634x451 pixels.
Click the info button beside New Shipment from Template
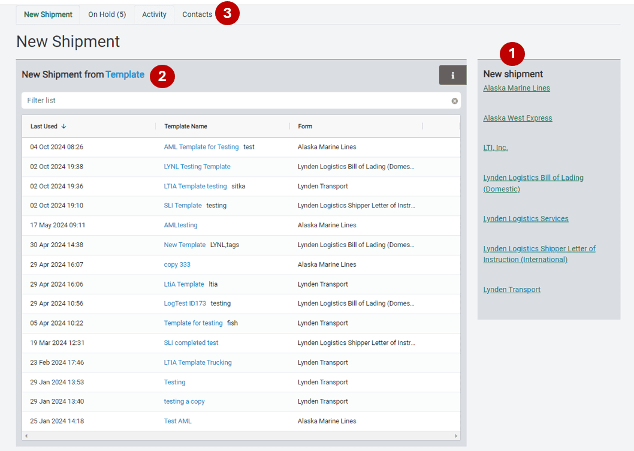(452, 76)
